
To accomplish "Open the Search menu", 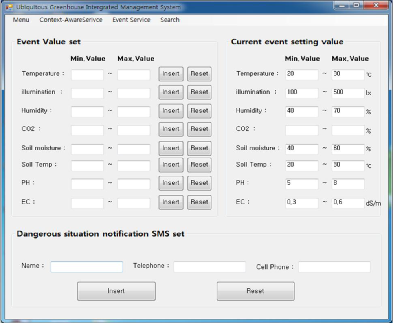I will click(170, 20).
